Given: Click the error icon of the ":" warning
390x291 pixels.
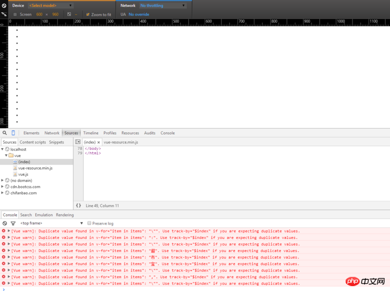Looking at the screenshot, I should [x=3, y=237].
